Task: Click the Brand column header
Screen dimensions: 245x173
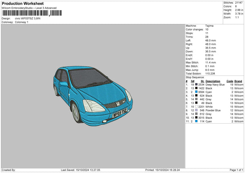Action: [238, 81]
